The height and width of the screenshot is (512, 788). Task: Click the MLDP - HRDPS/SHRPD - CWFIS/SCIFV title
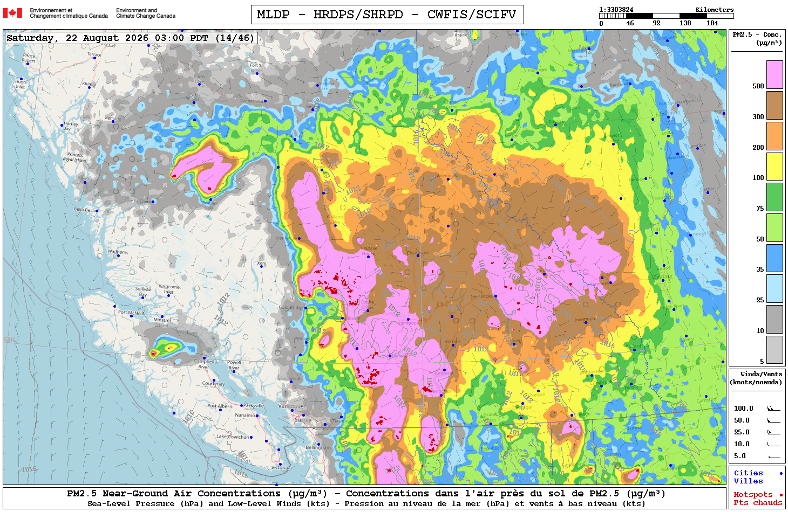(387, 15)
